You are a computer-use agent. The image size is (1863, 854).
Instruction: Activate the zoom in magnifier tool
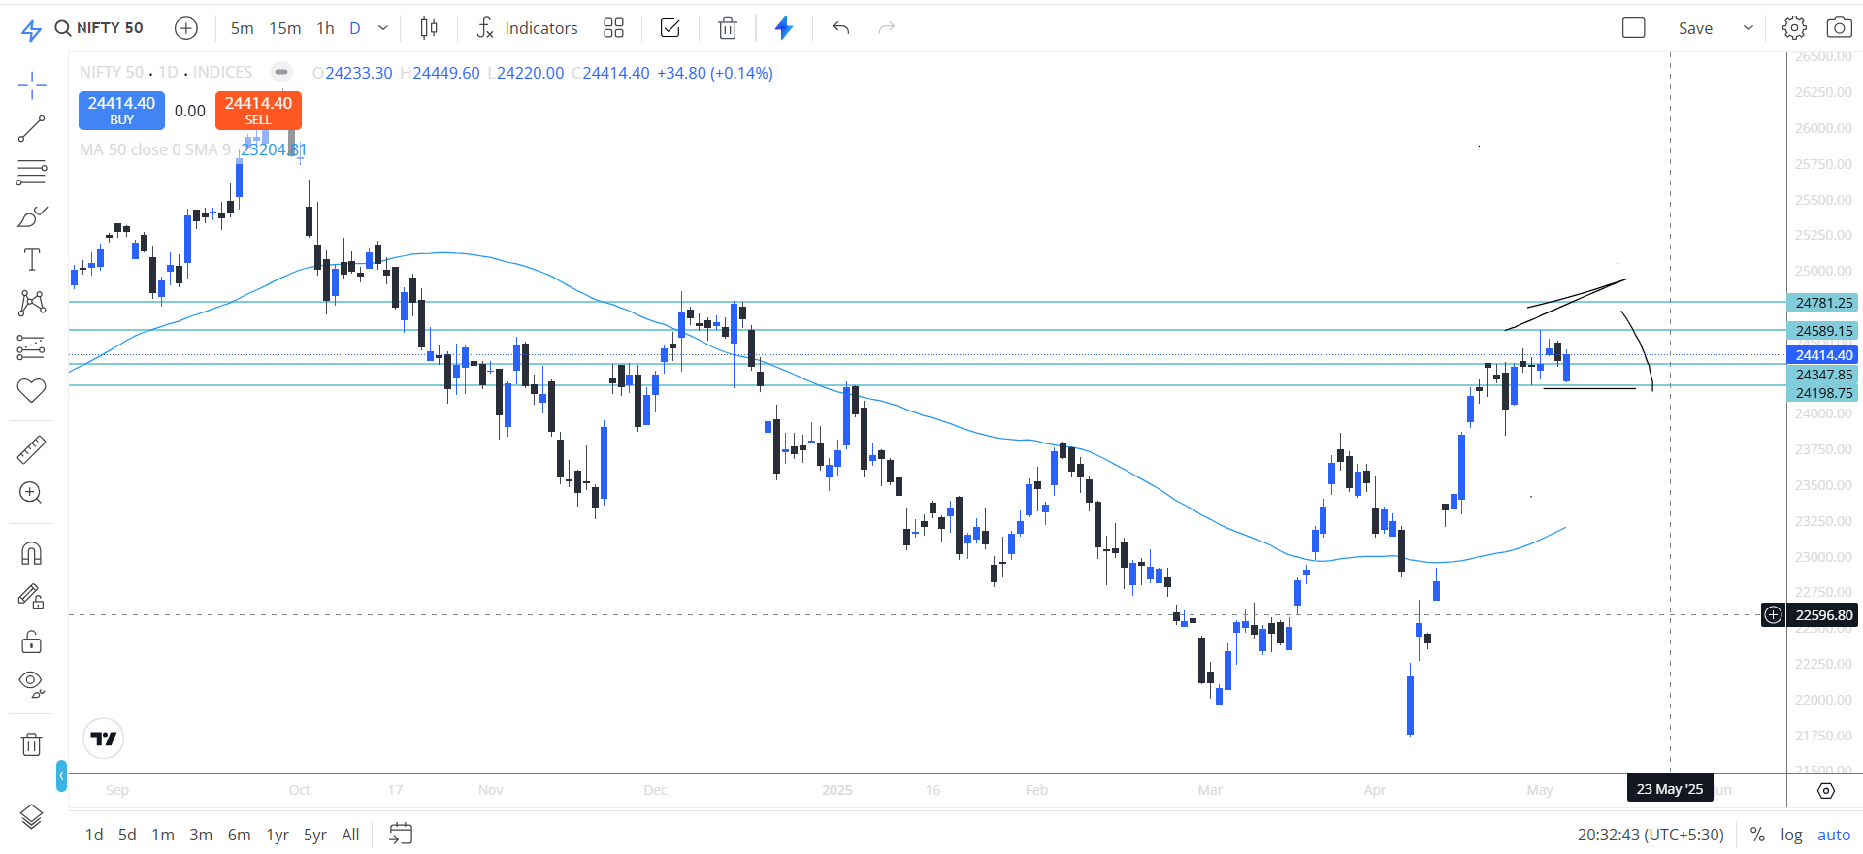32,493
